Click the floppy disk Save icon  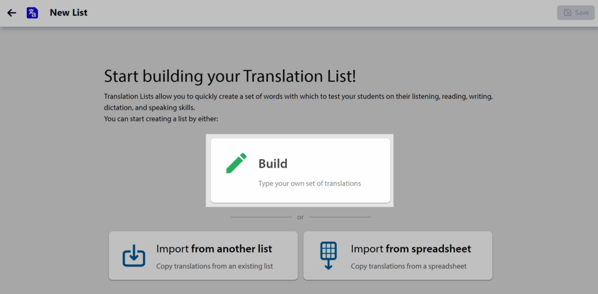pos(568,13)
